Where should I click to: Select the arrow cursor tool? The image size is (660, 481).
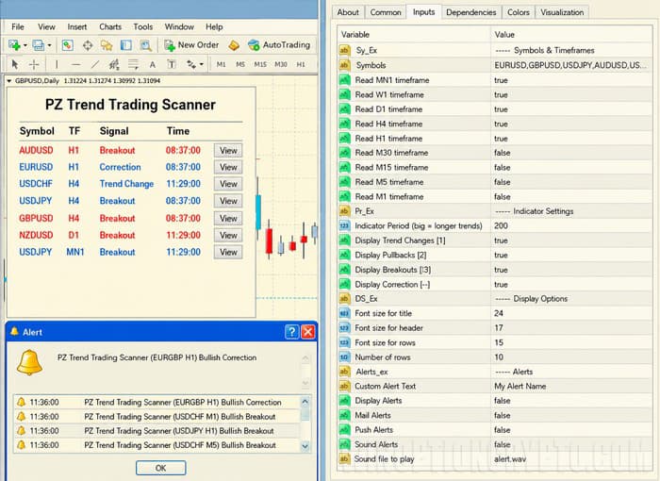15,64
